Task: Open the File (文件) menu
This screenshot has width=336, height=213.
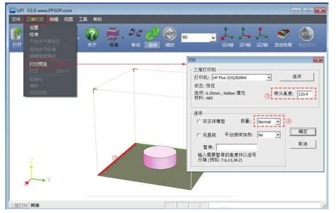Action: 16,19
